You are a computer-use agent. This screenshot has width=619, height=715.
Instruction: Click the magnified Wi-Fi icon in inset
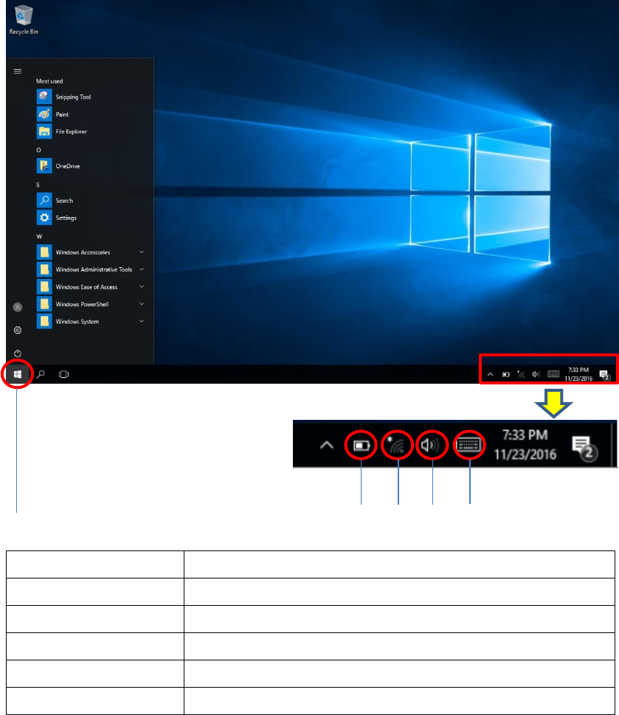[x=397, y=445]
